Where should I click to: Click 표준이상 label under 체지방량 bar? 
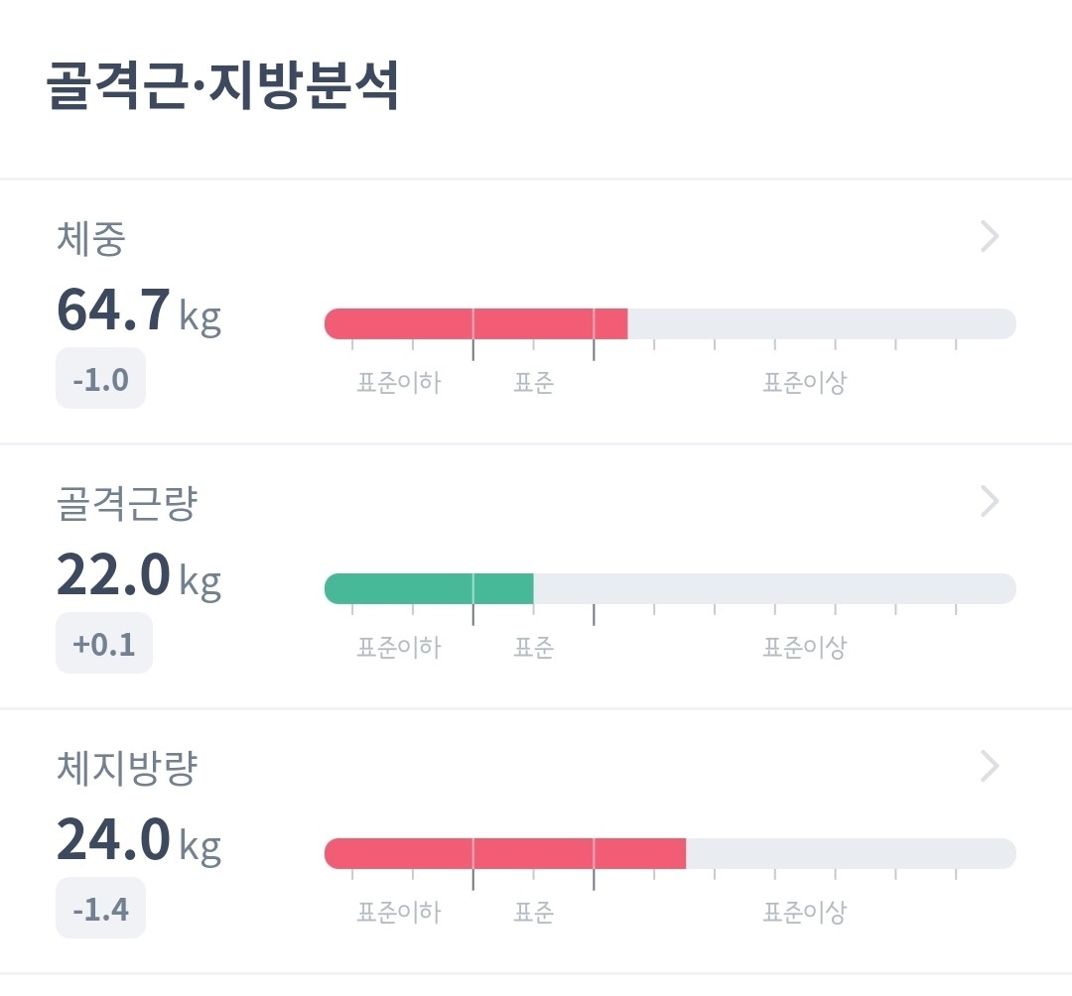pyautogui.click(x=804, y=914)
